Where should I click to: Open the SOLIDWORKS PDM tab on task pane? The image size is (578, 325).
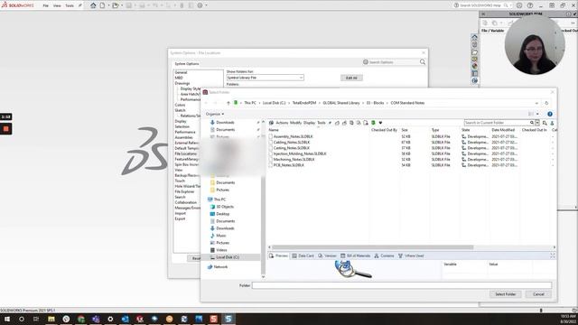coord(475,80)
